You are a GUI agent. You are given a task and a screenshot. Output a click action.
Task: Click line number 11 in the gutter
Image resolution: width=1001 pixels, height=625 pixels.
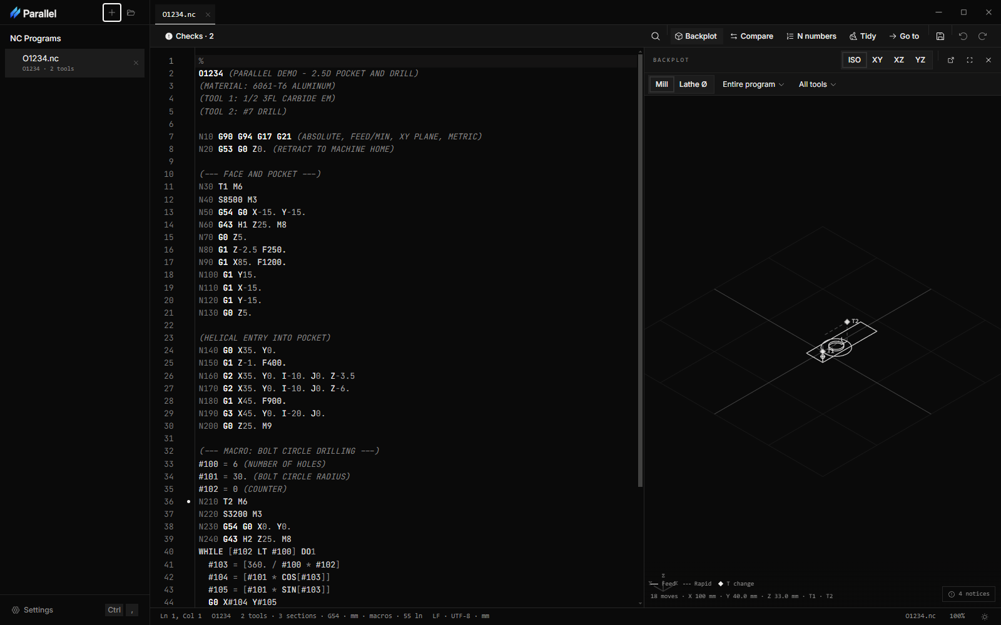click(x=169, y=187)
